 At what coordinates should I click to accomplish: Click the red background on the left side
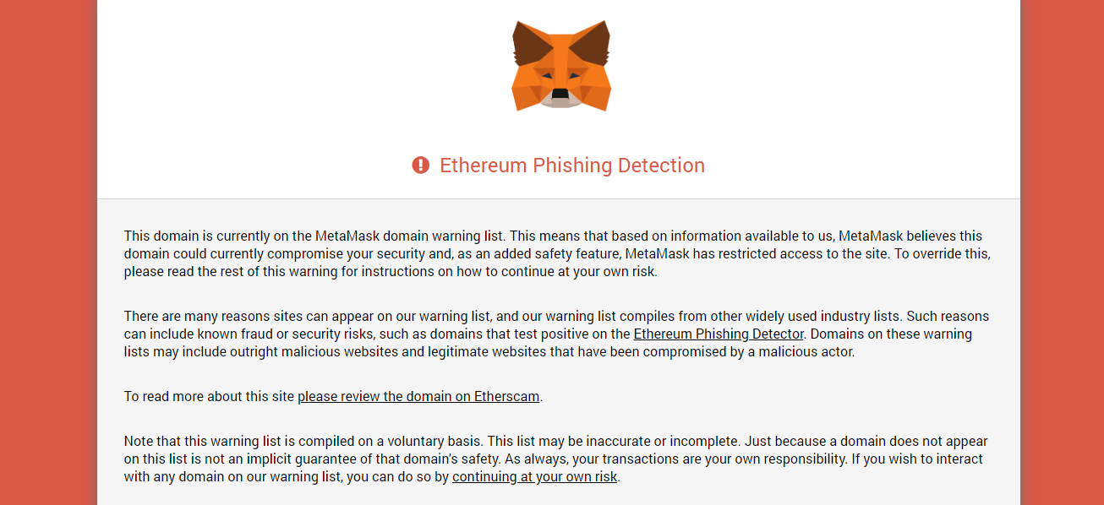48,252
